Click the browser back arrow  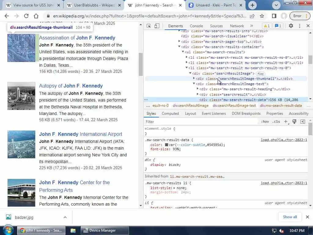point(7,16)
